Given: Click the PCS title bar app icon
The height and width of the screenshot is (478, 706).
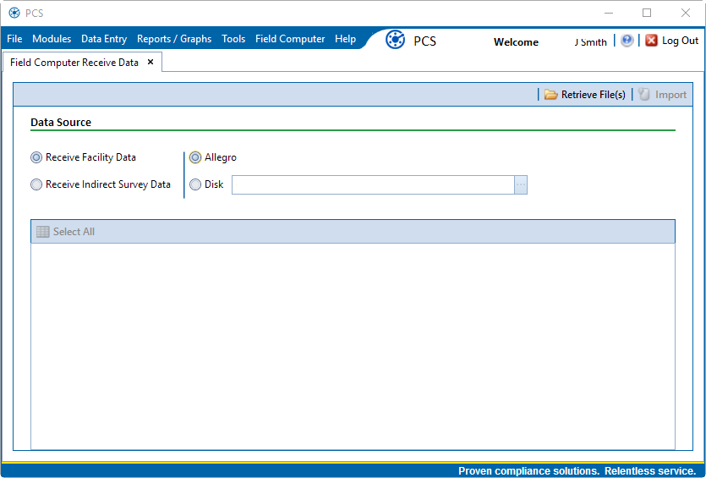Looking at the screenshot, I should (14, 13).
